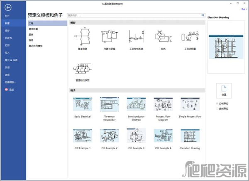Open 免费模板... in the sidebar
This screenshot has height=181, width=249.
click(10, 82)
